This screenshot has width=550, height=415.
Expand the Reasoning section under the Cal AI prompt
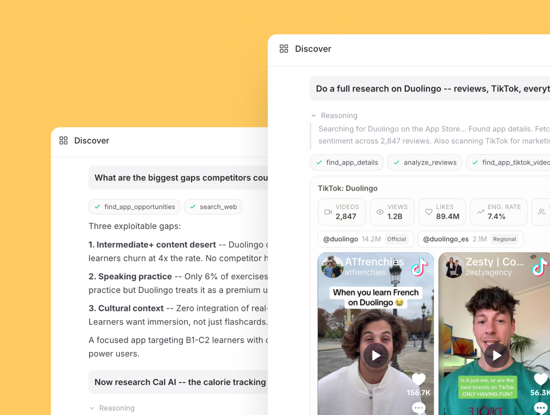point(92,408)
